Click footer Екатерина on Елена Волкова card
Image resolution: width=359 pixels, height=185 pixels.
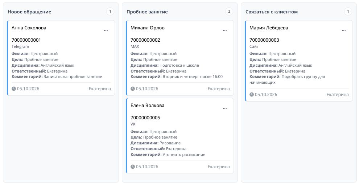pos(219,167)
